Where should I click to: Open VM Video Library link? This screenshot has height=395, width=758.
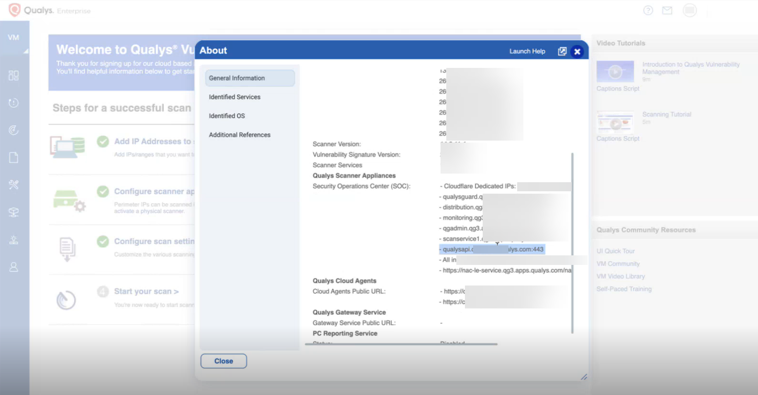pyautogui.click(x=621, y=276)
